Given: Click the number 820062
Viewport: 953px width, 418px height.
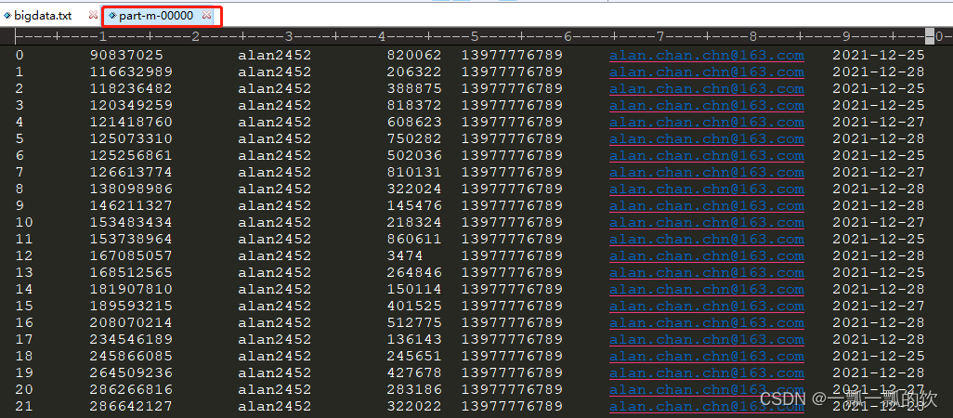Looking at the screenshot, I should [414, 56].
